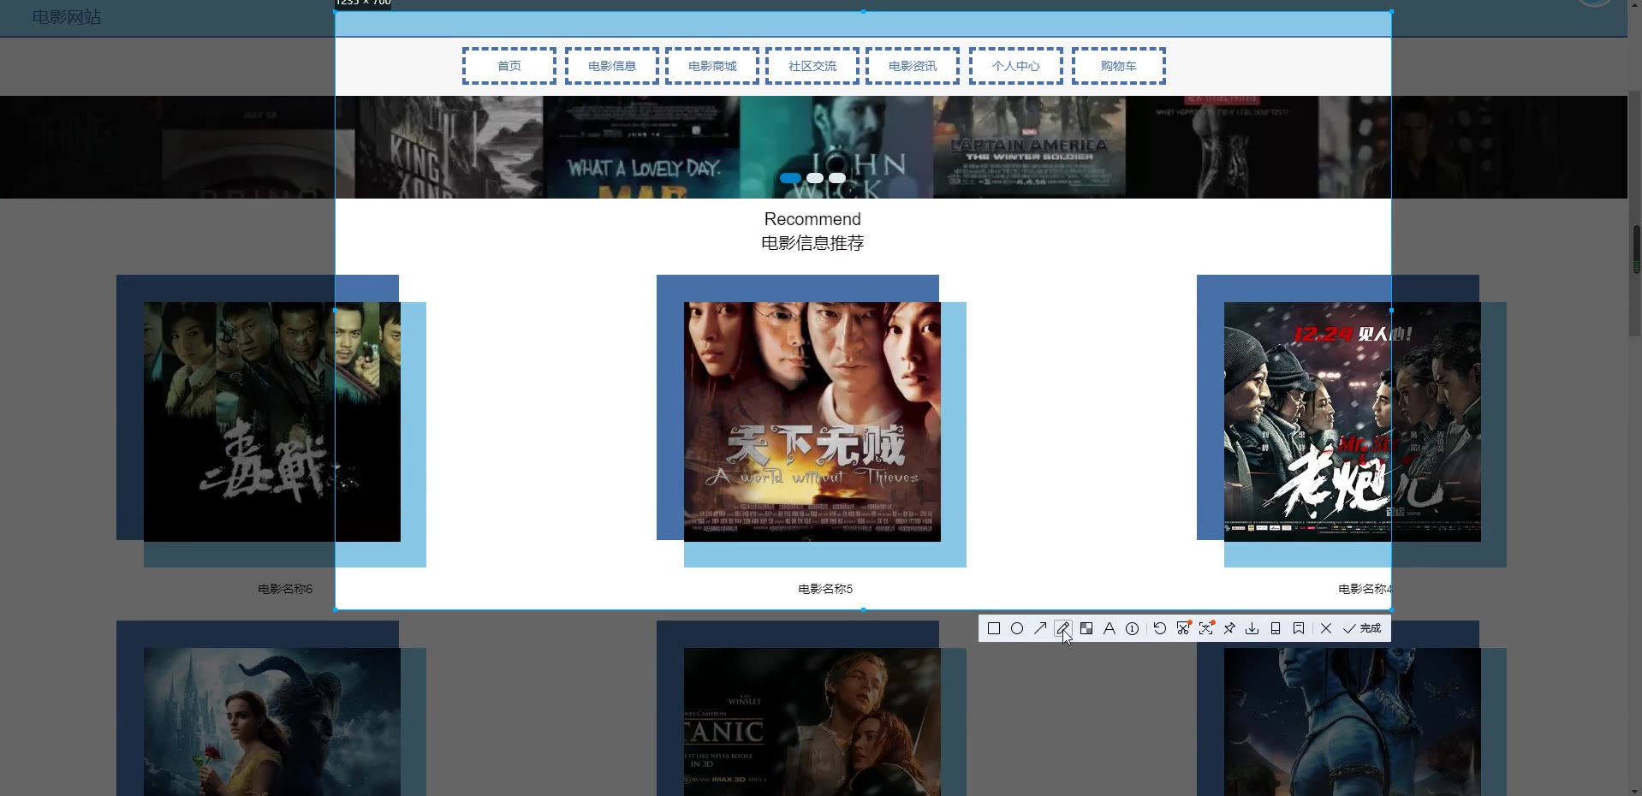Viewport: 1642px width, 796px height.
Task: Open the scissors long-screenshot tool
Action: 1183,628
